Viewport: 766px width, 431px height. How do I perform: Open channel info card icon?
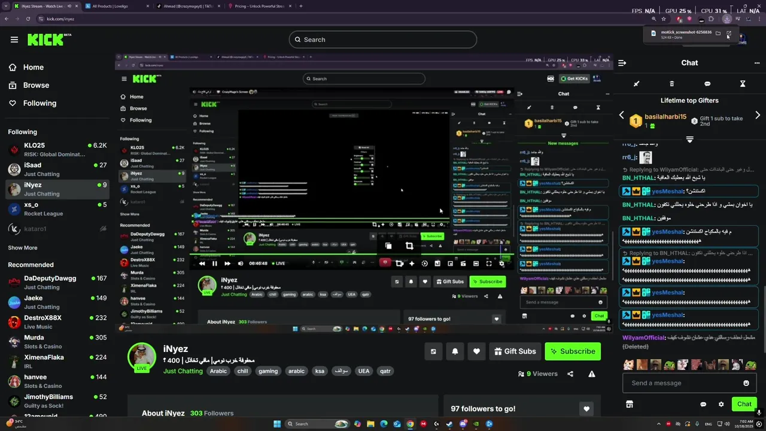tap(433, 351)
